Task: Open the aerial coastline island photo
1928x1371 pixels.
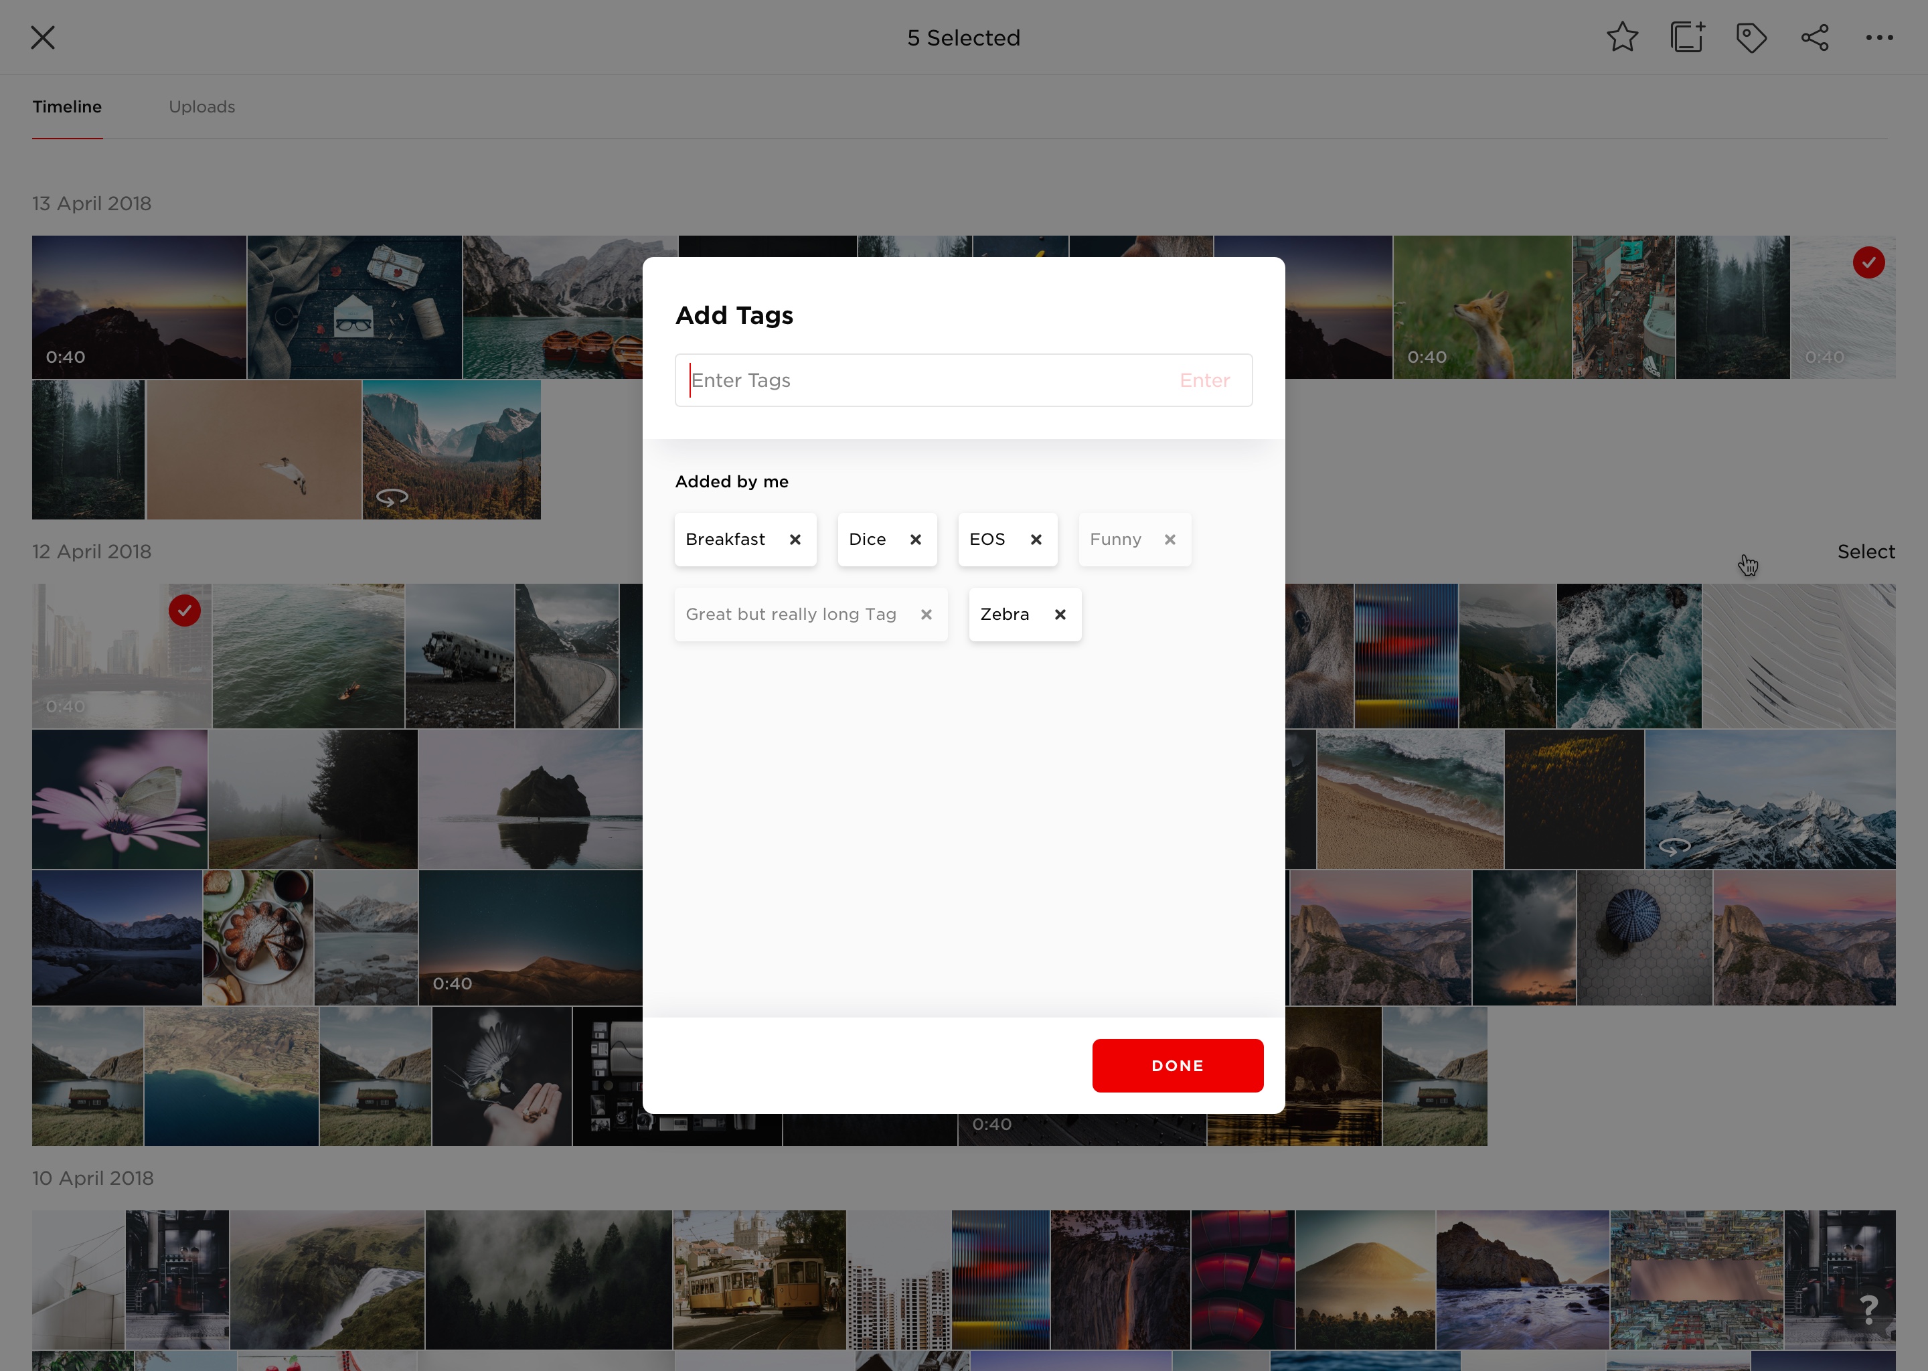Action: coord(231,1076)
